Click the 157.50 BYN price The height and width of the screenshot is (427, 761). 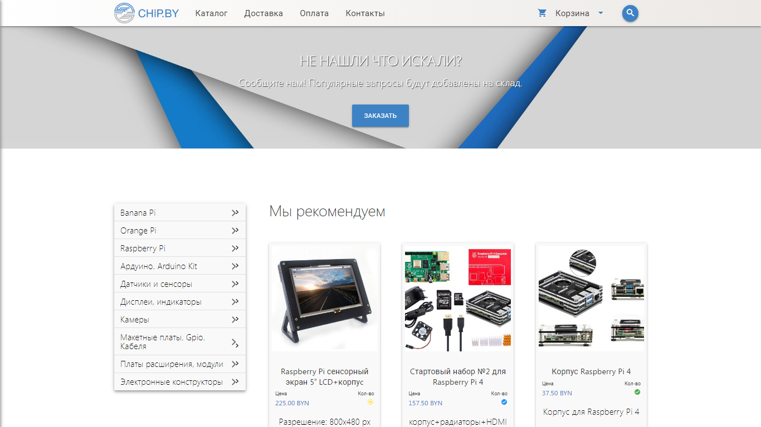tap(426, 403)
